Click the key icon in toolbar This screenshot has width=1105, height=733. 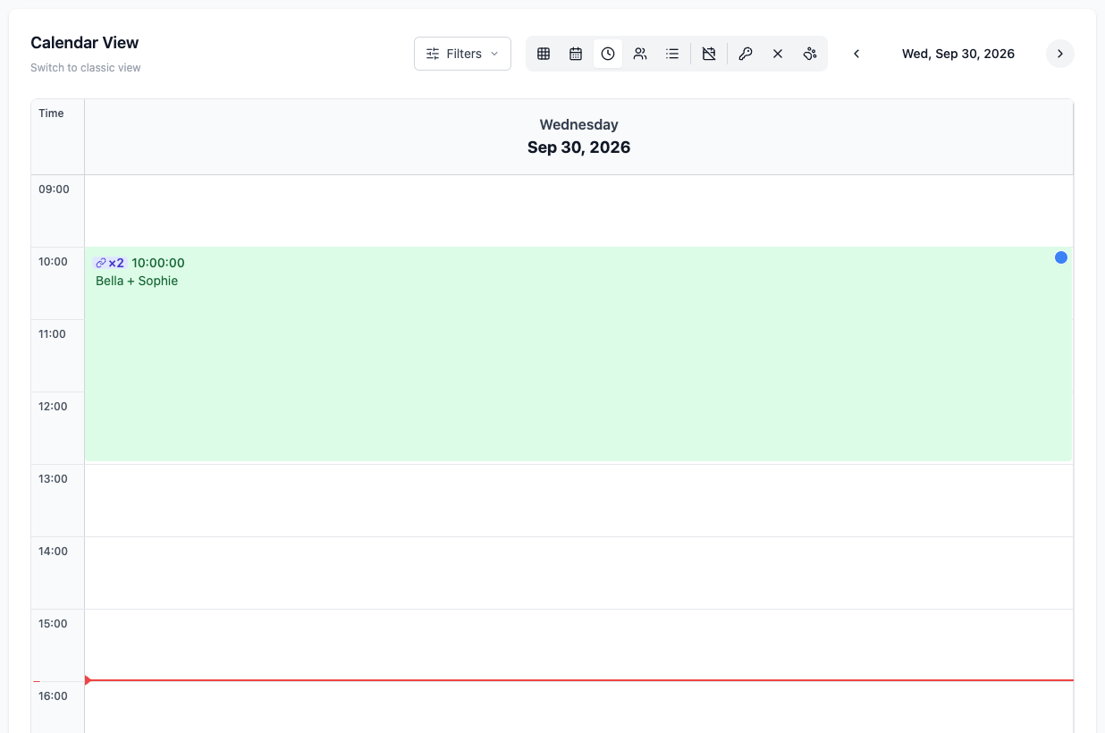[x=746, y=54]
